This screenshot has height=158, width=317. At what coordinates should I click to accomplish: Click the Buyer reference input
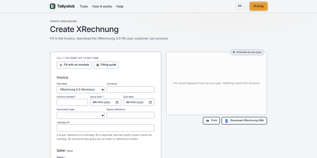coord(130,115)
